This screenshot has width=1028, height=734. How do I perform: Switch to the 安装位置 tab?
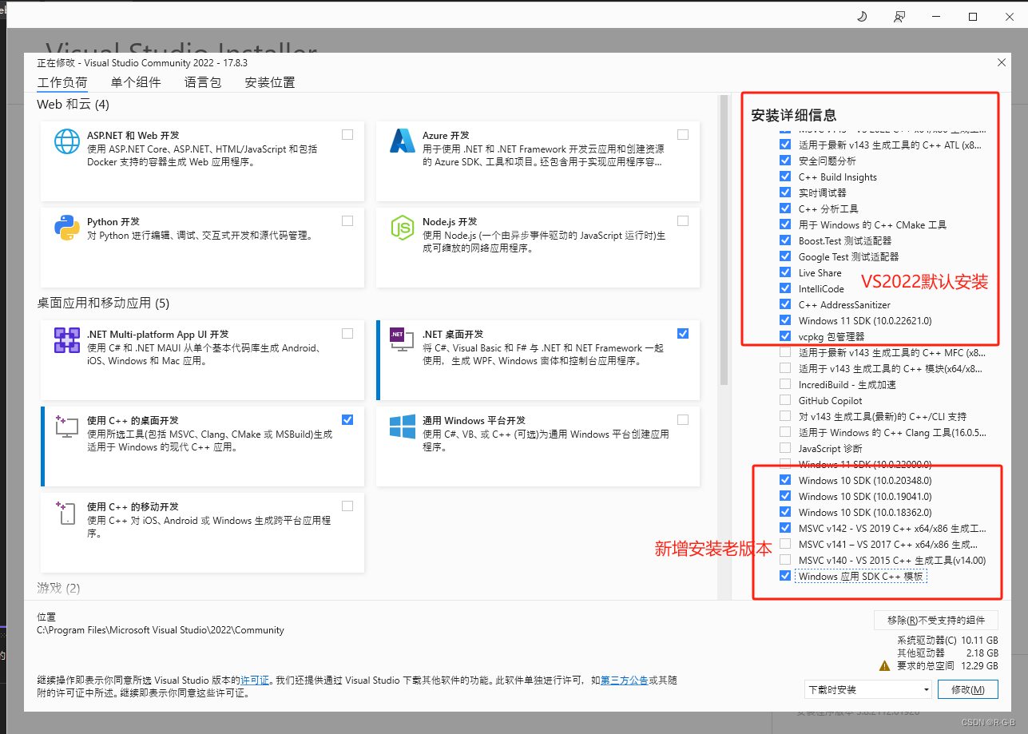click(x=270, y=82)
